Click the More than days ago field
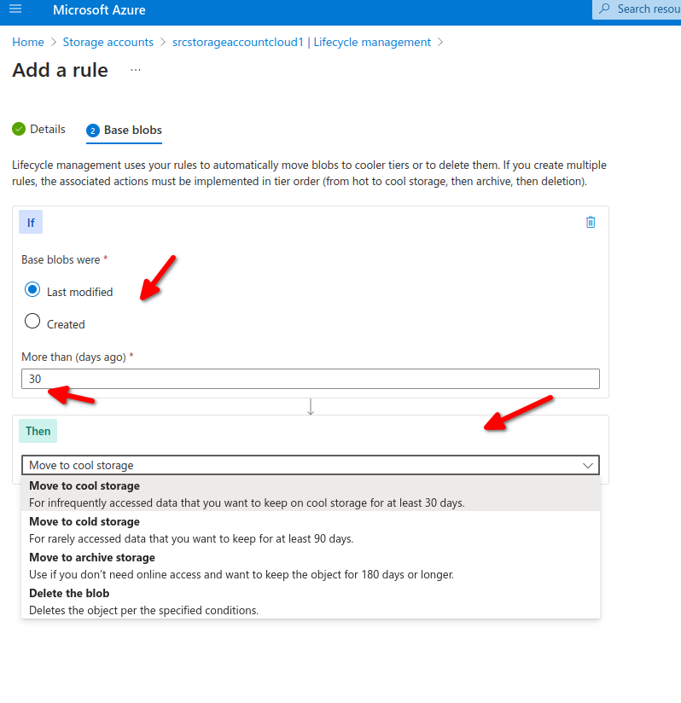This screenshot has height=703, width=681. click(x=310, y=379)
